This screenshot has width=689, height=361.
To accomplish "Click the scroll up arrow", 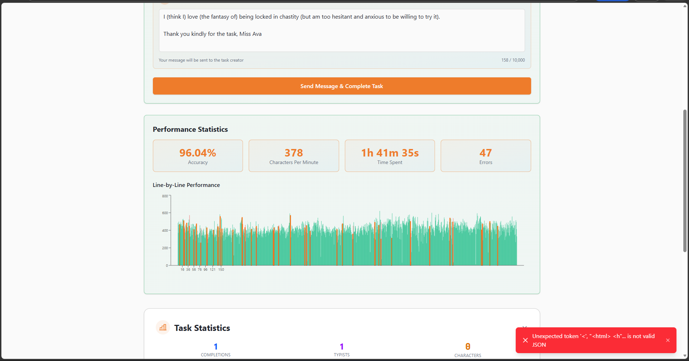I will [x=685, y=5].
